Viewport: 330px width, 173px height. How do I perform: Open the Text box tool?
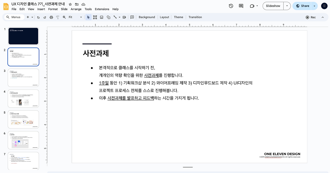click(95, 17)
